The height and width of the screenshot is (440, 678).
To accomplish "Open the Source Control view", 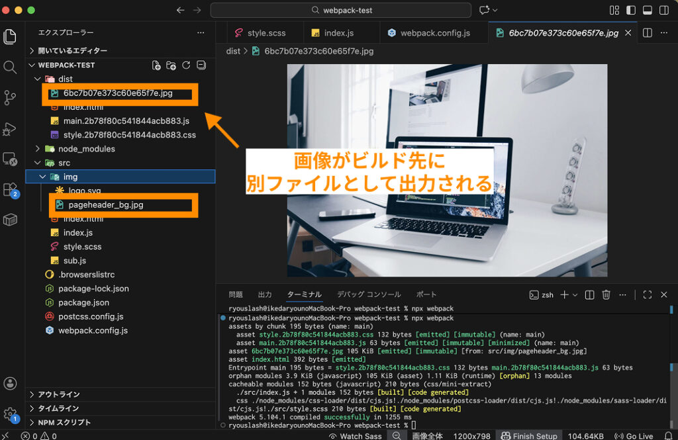I will click(x=10, y=98).
